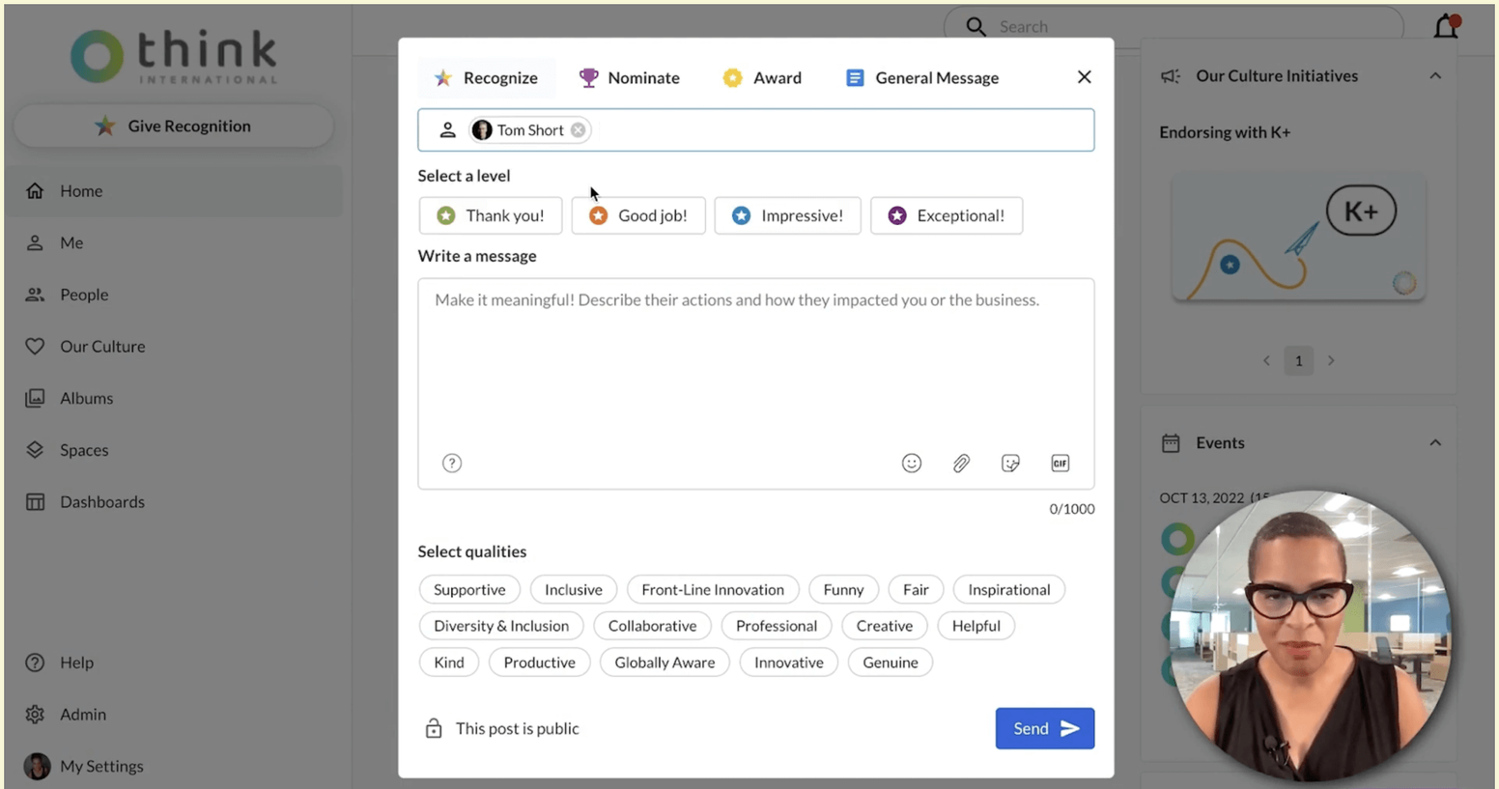The height and width of the screenshot is (789, 1499).
Task: Switch to the General Message tab
Action: pos(922,78)
